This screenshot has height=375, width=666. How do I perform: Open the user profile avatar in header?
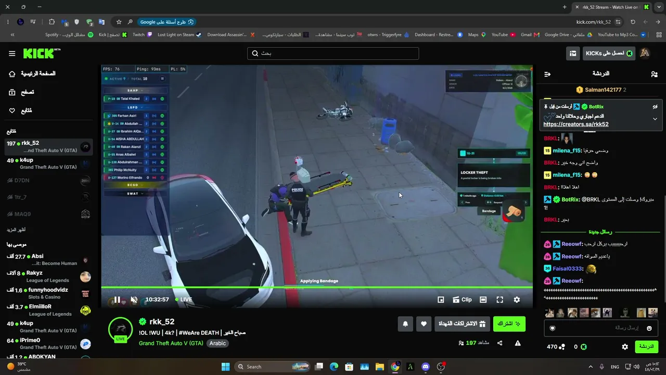point(645,53)
